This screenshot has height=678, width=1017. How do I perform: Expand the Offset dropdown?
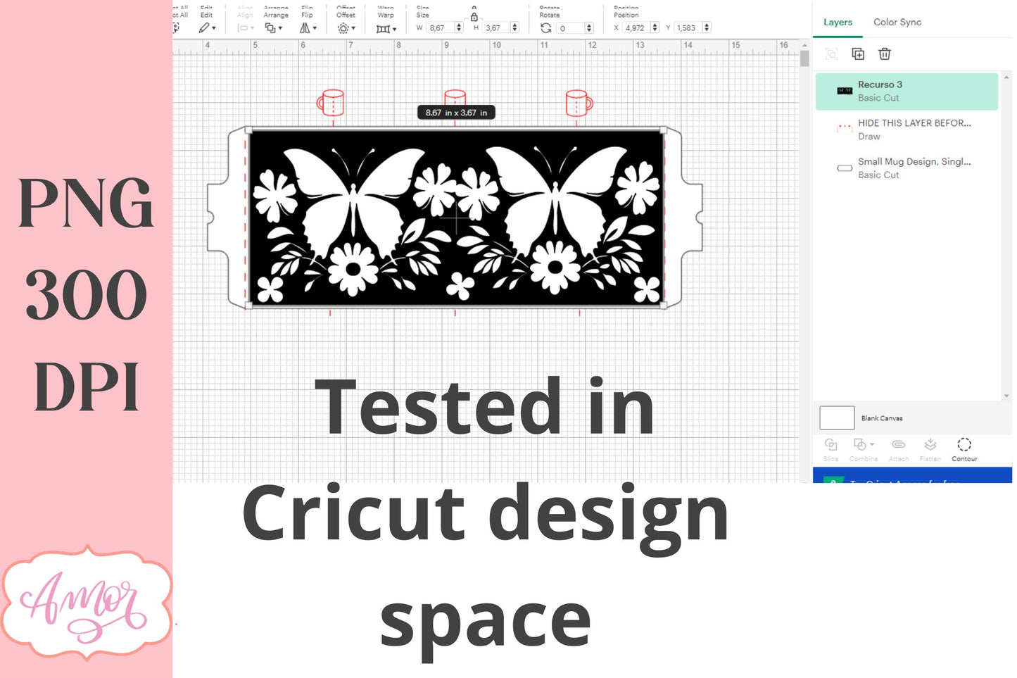click(346, 28)
